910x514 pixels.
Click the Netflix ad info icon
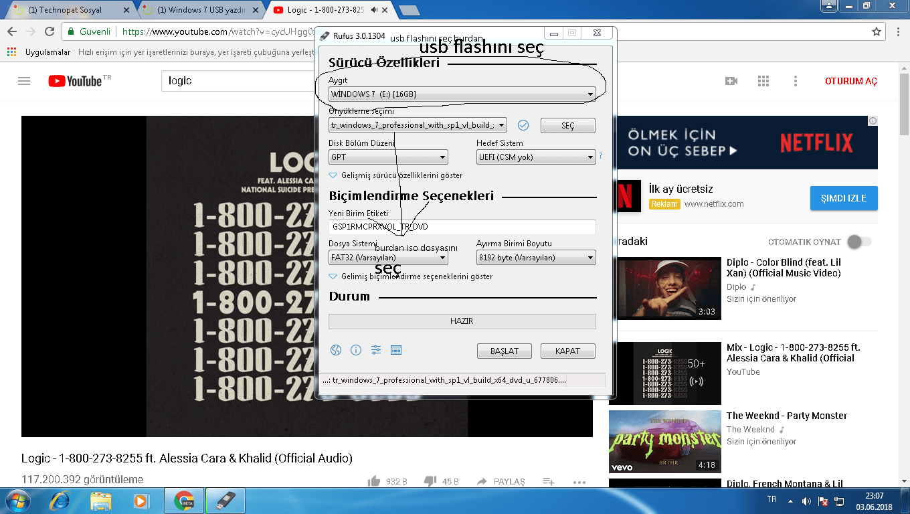873,120
